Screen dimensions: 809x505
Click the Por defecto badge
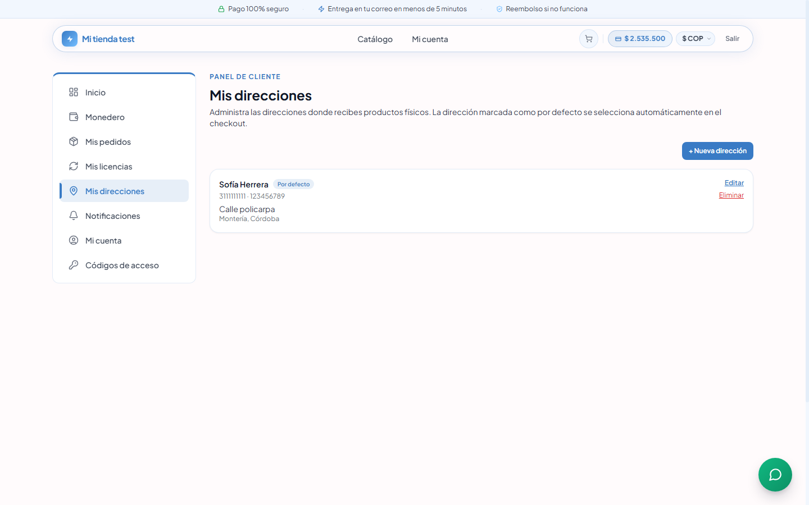[x=293, y=184]
